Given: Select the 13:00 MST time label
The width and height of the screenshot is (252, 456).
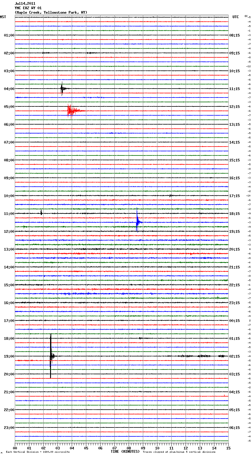Looking at the screenshot, I should pyautogui.click(x=9, y=249).
